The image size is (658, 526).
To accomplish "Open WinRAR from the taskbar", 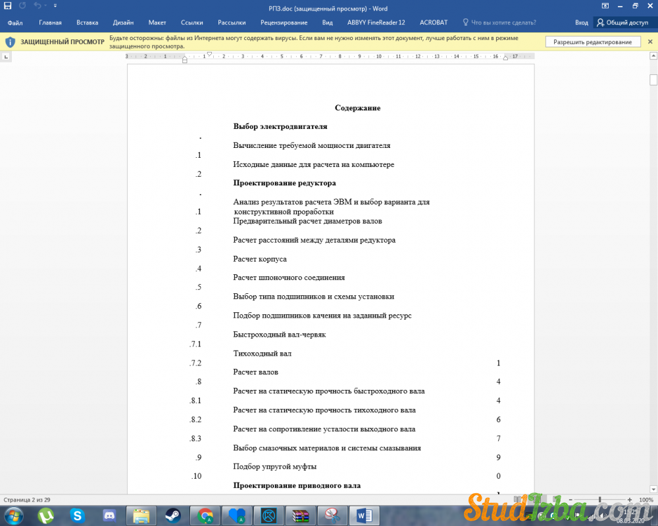I will coord(301,515).
